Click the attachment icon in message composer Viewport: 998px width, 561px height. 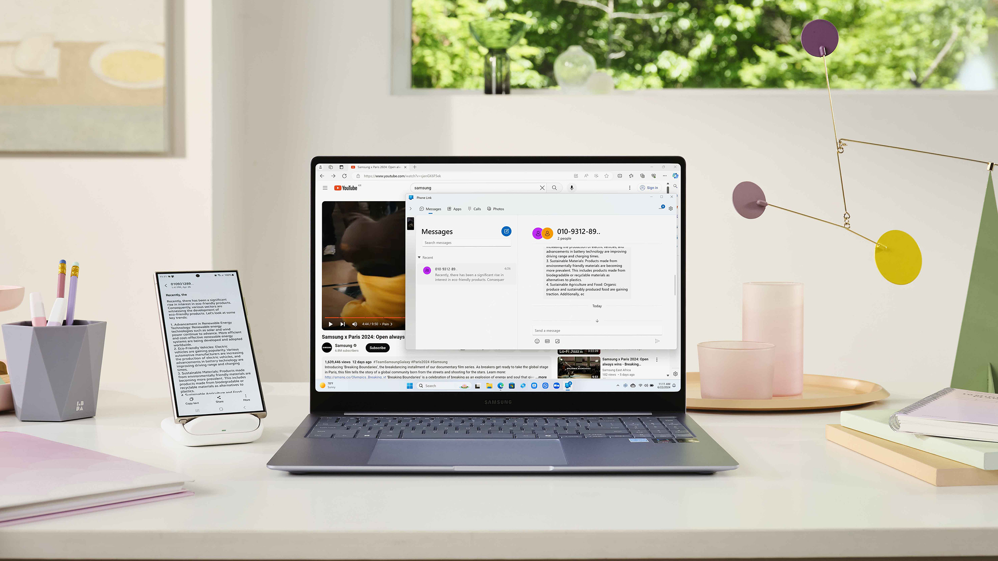557,340
